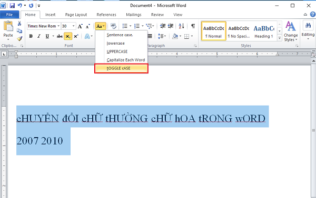Click the Multilevel List icon

click(149, 26)
